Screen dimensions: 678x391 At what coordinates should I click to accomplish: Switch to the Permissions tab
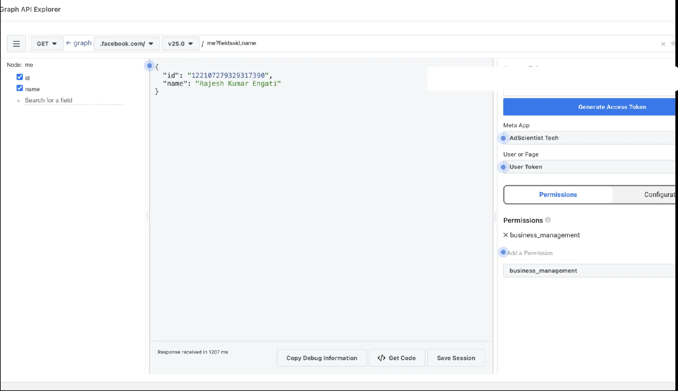tap(558, 195)
